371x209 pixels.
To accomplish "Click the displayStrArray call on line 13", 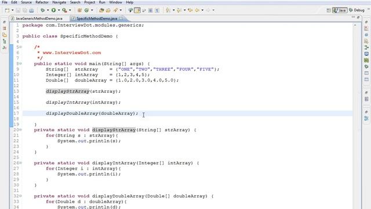I will (68, 91).
